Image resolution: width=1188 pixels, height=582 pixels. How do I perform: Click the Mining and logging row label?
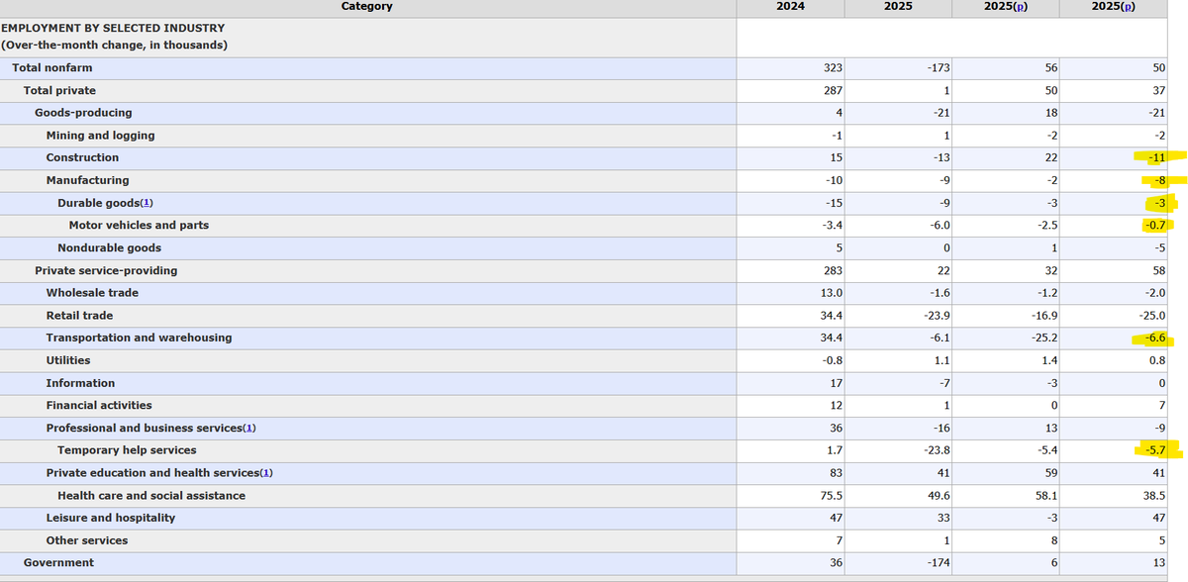coord(100,136)
